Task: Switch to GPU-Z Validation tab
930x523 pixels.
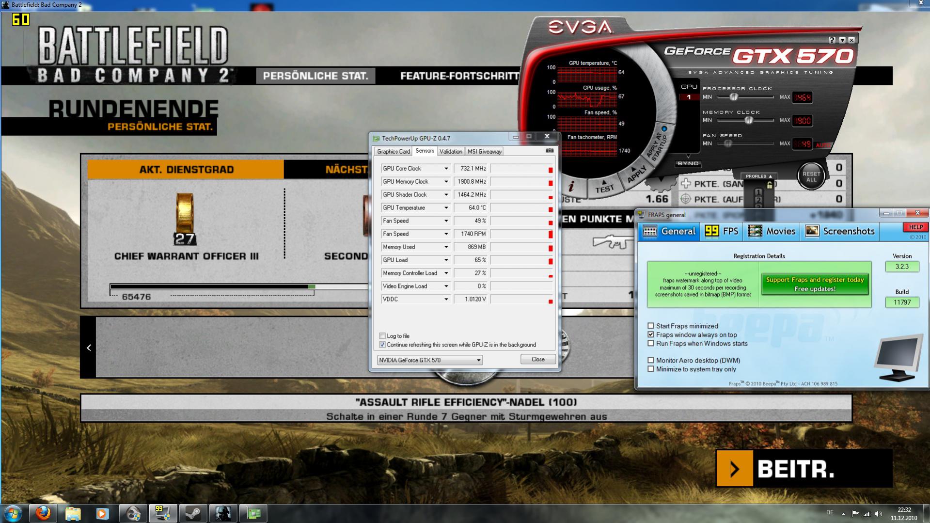Action: [x=451, y=152]
